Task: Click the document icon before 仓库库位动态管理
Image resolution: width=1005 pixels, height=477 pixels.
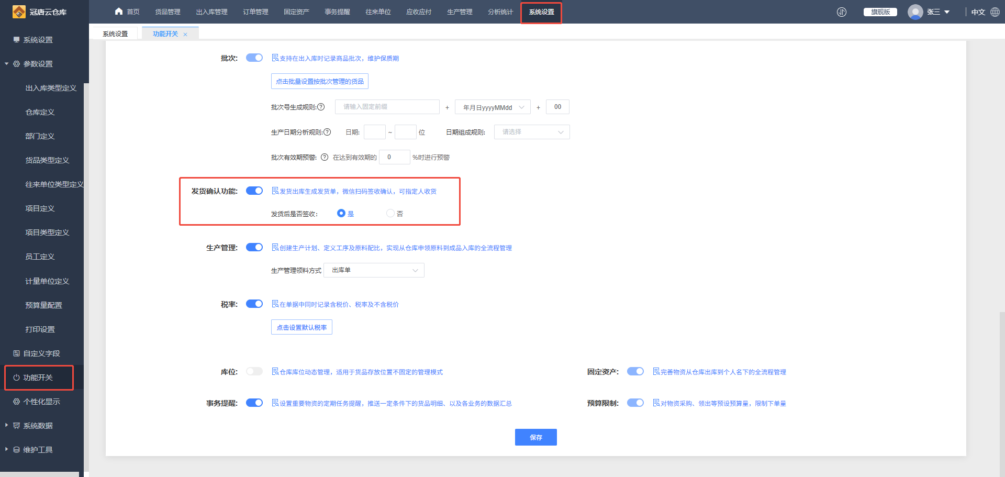Action: (275, 372)
